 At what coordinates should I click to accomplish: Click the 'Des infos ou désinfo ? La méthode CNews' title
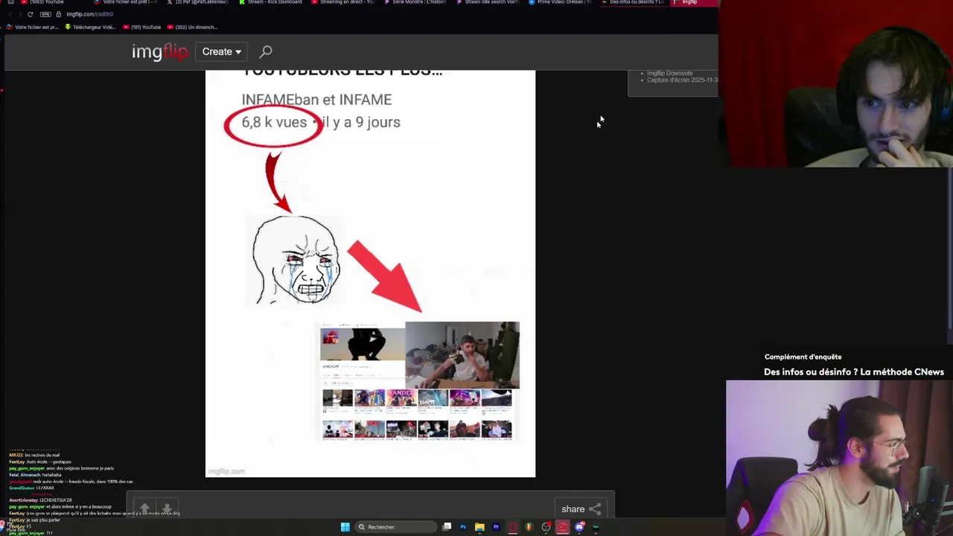(854, 372)
